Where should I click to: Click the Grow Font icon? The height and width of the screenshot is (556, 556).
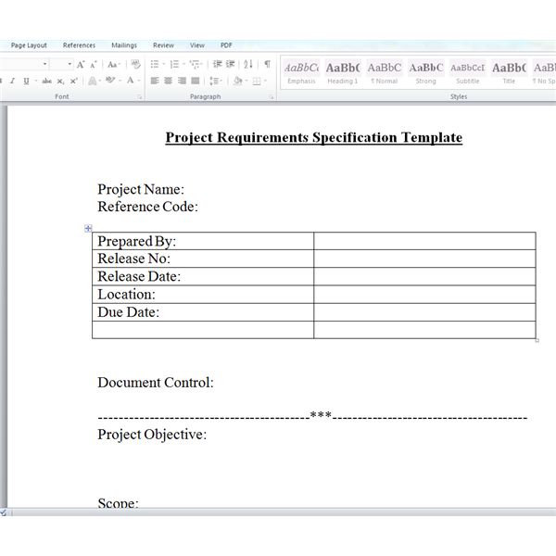tap(81, 65)
